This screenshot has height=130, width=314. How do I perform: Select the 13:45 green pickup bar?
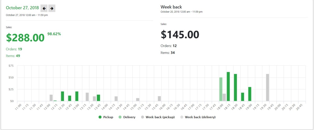click(x=98, y=98)
